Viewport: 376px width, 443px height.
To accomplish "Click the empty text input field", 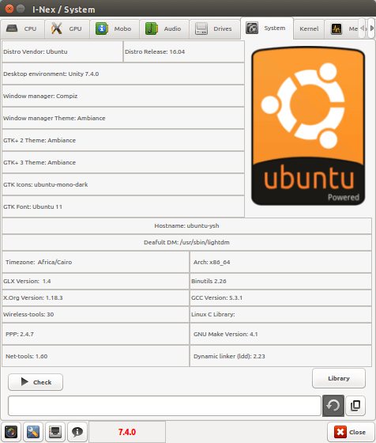I will point(165,406).
